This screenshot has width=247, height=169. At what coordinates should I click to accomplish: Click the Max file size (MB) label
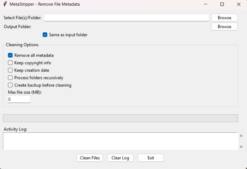coord(25,92)
